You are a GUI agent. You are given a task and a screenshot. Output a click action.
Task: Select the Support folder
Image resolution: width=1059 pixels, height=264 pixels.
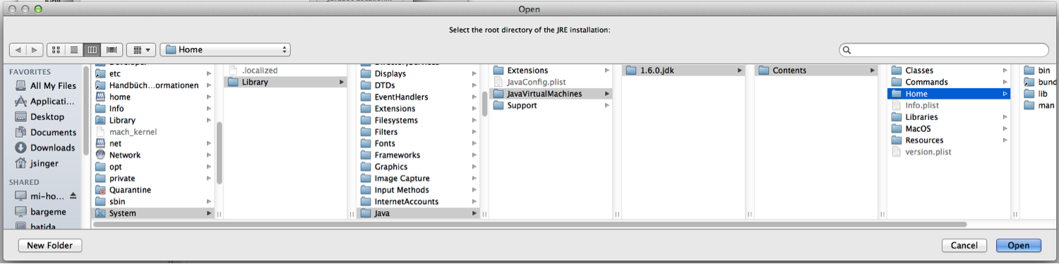pyautogui.click(x=551, y=105)
